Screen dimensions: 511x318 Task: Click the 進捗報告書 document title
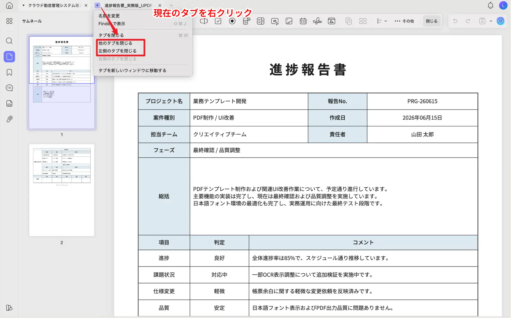tap(308, 70)
